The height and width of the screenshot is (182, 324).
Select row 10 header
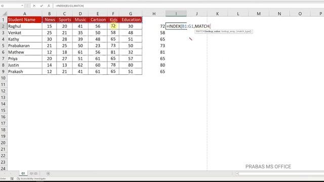(4, 78)
